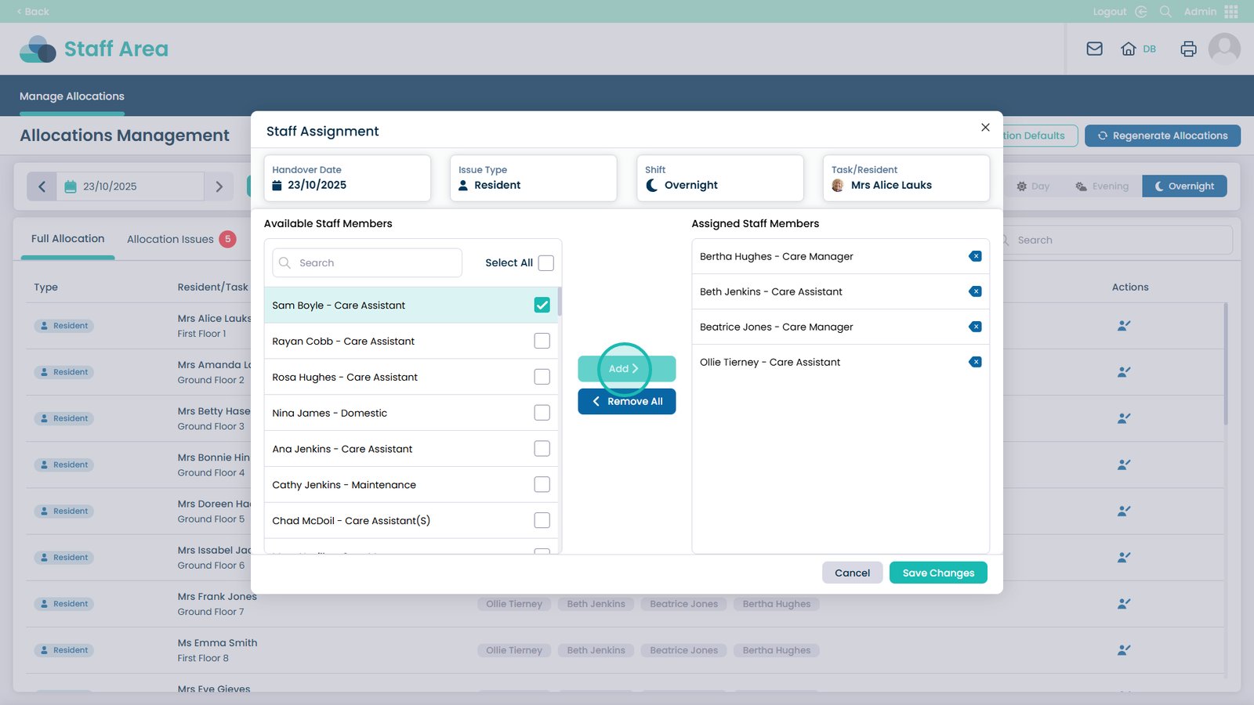The image size is (1254, 705).
Task: Click the available staff Search field
Action: pos(368,263)
